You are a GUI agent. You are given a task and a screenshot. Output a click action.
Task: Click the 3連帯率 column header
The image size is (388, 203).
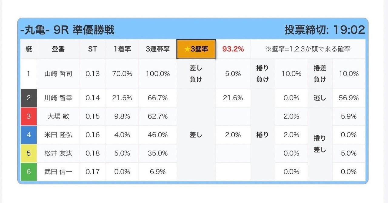point(158,49)
